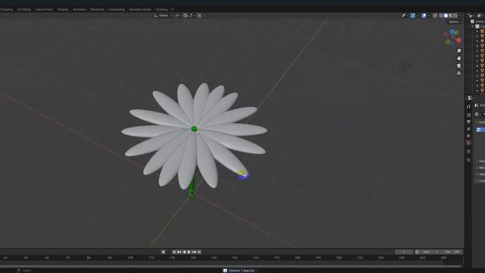Viewport: 485px width, 273px height.
Task: Open the Scripting workspace tab
Action: pos(161,10)
